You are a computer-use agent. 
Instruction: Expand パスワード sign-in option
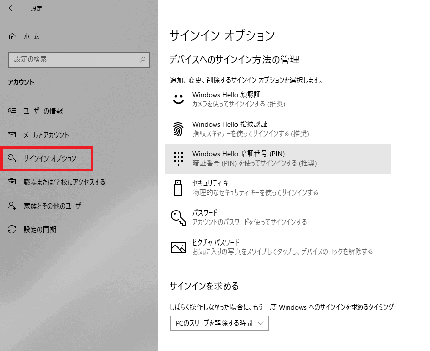[278, 218]
